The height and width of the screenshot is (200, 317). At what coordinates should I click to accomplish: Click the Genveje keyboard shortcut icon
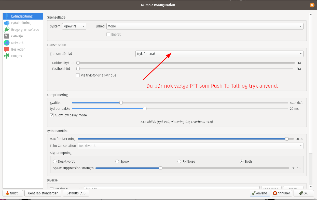point(7,36)
